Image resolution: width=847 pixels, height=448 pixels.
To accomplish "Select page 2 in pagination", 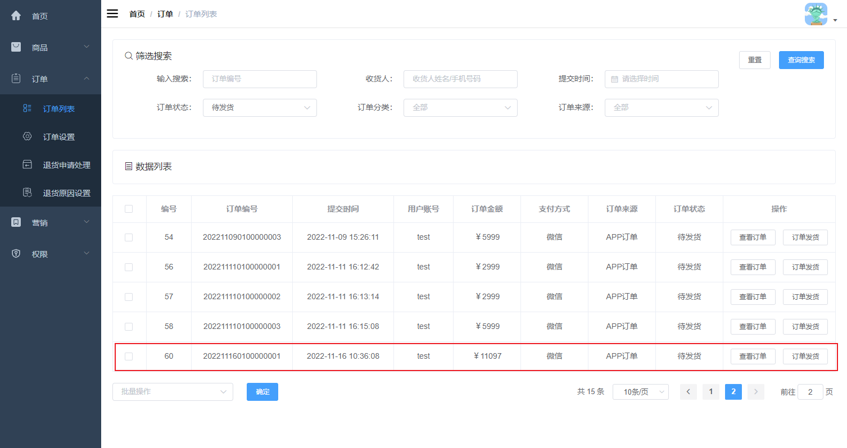I will click(733, 392).
